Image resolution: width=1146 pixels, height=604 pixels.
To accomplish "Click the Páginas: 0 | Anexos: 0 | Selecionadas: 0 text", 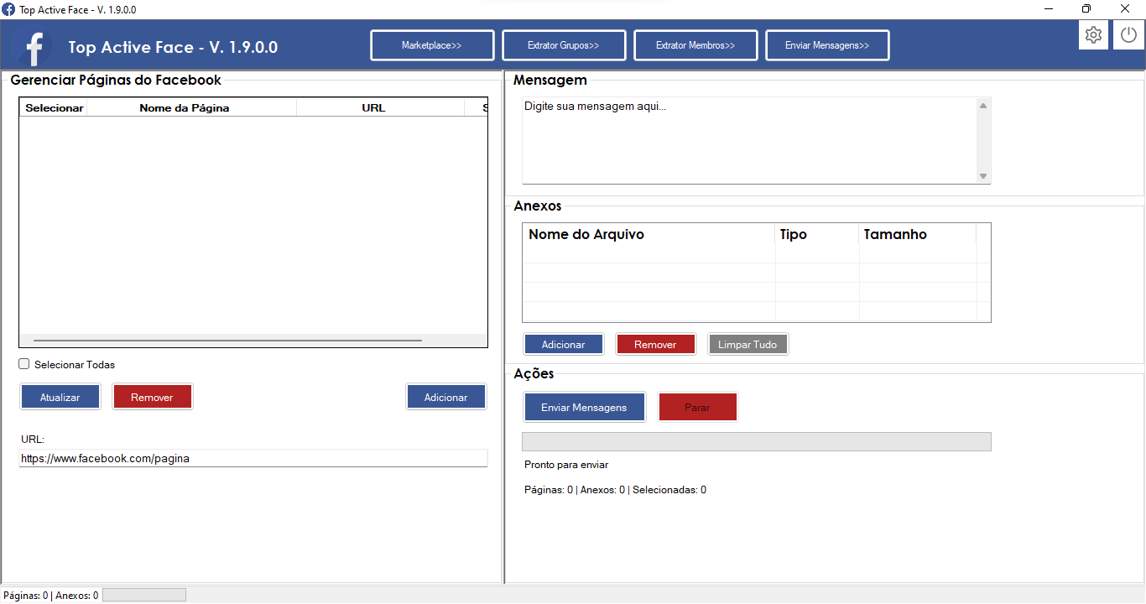I will click(x=615, y=490).
